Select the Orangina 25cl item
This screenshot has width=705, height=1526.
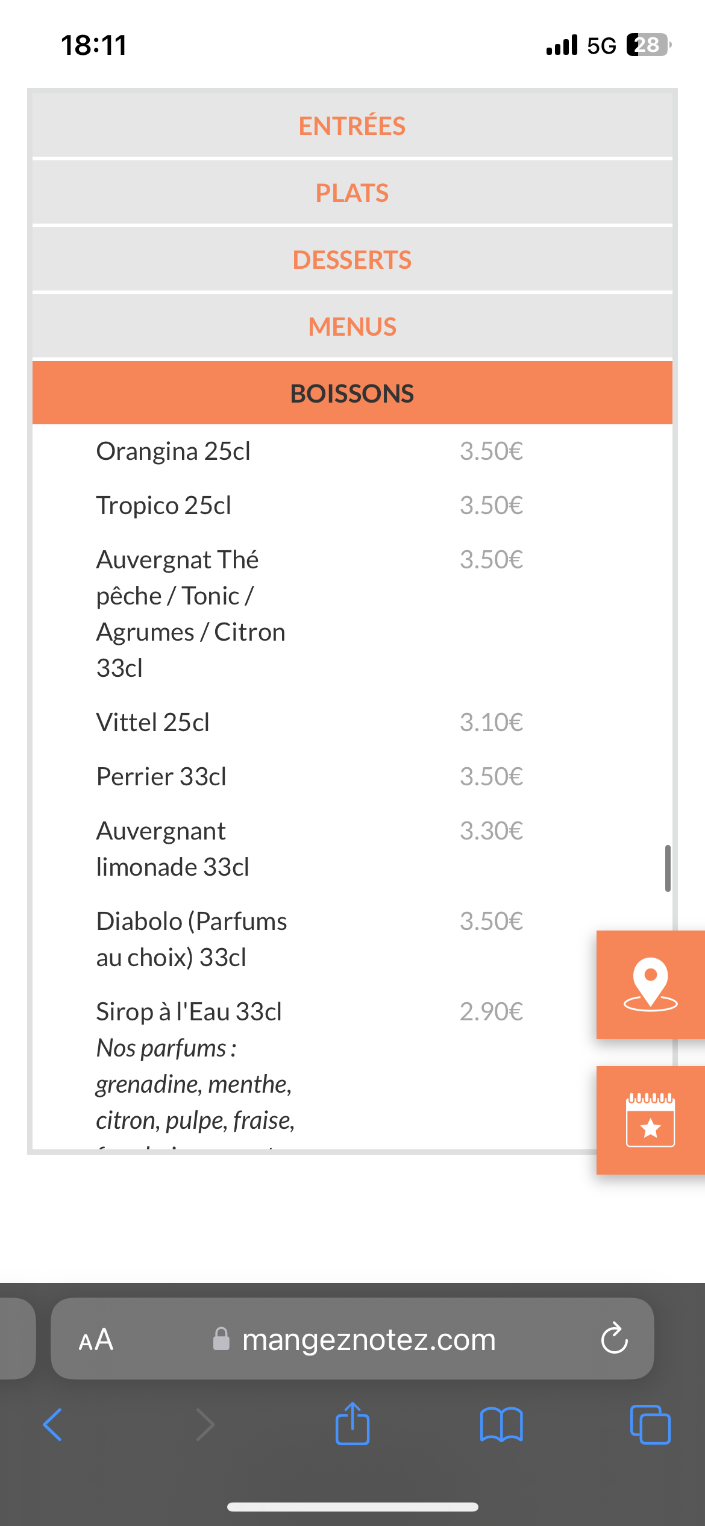click(174, 451)
